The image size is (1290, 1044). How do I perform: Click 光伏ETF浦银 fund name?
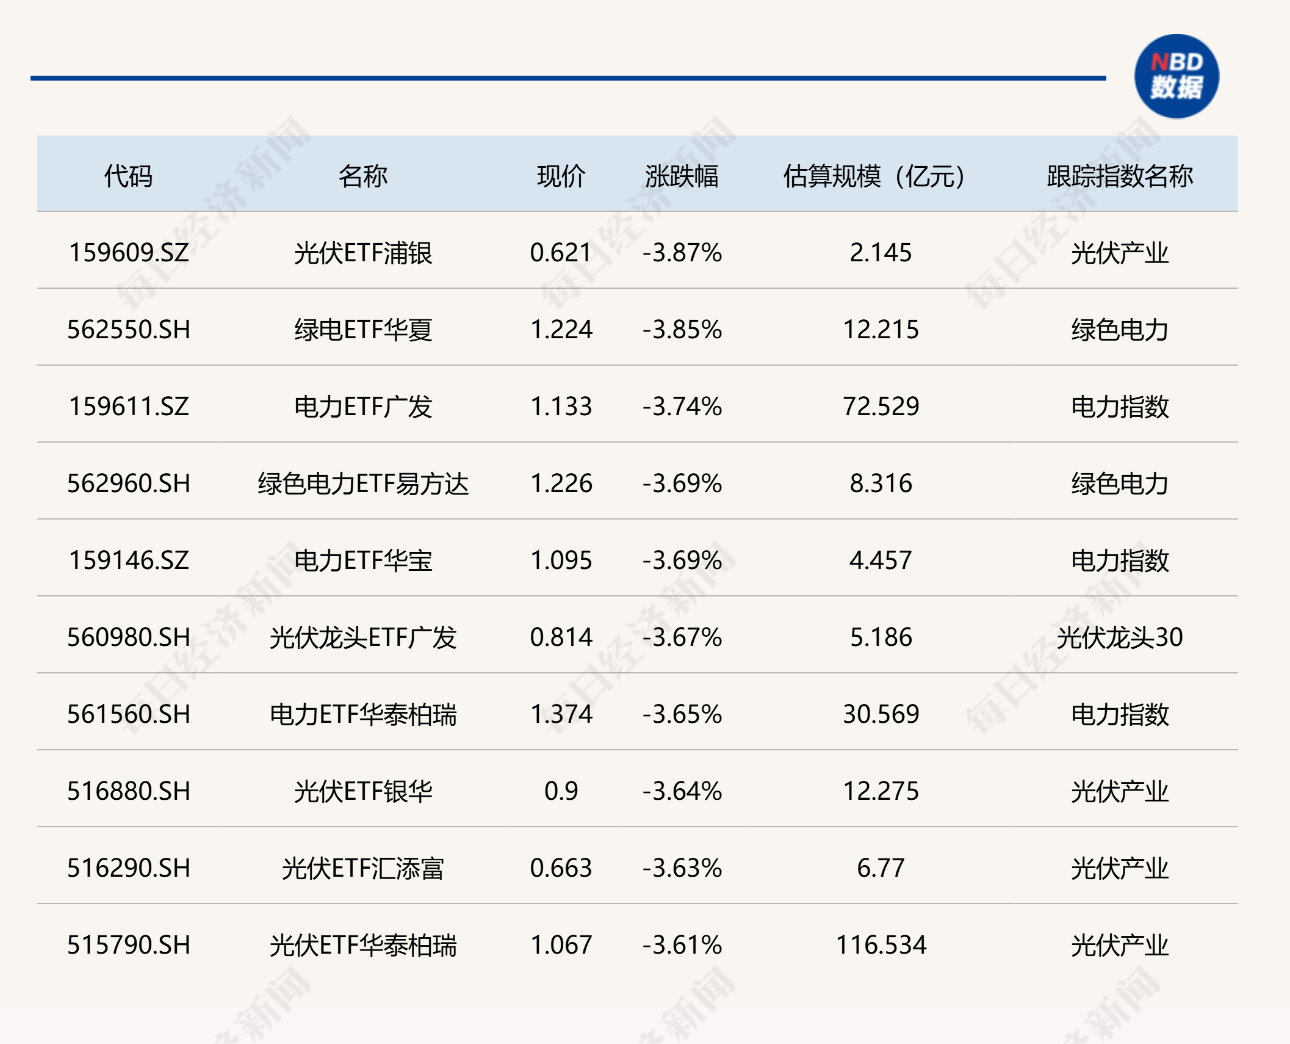tap(363, 253)
